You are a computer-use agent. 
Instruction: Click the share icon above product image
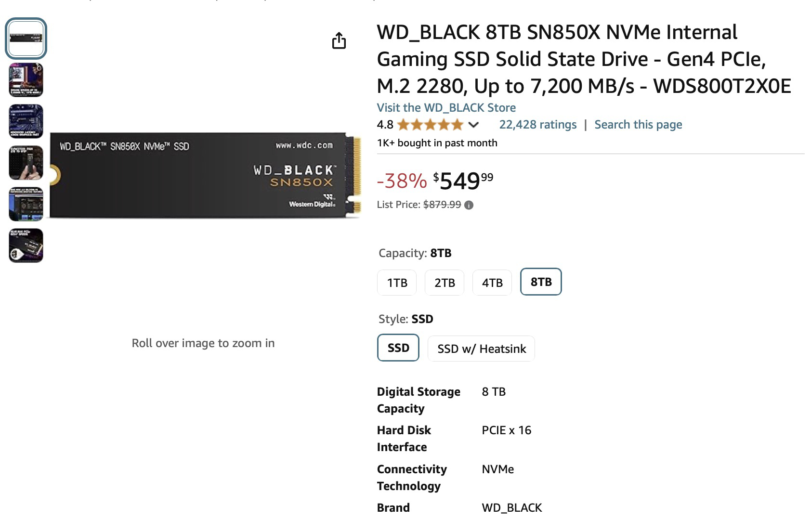pyautogui.click(x=339, y=41)
